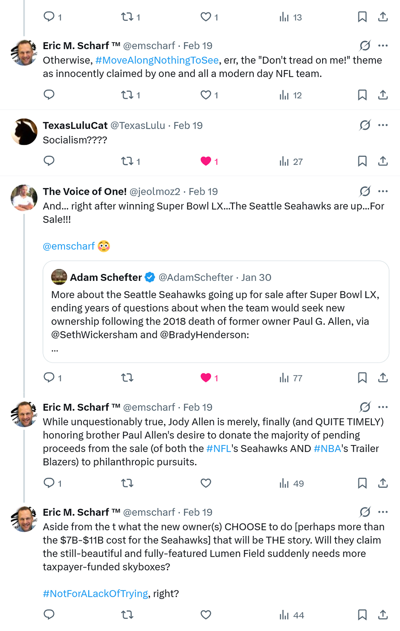Open Grok icon on TexasLuluCat's post
Viewport: 400px width, 631px height.
coord(365,125)
